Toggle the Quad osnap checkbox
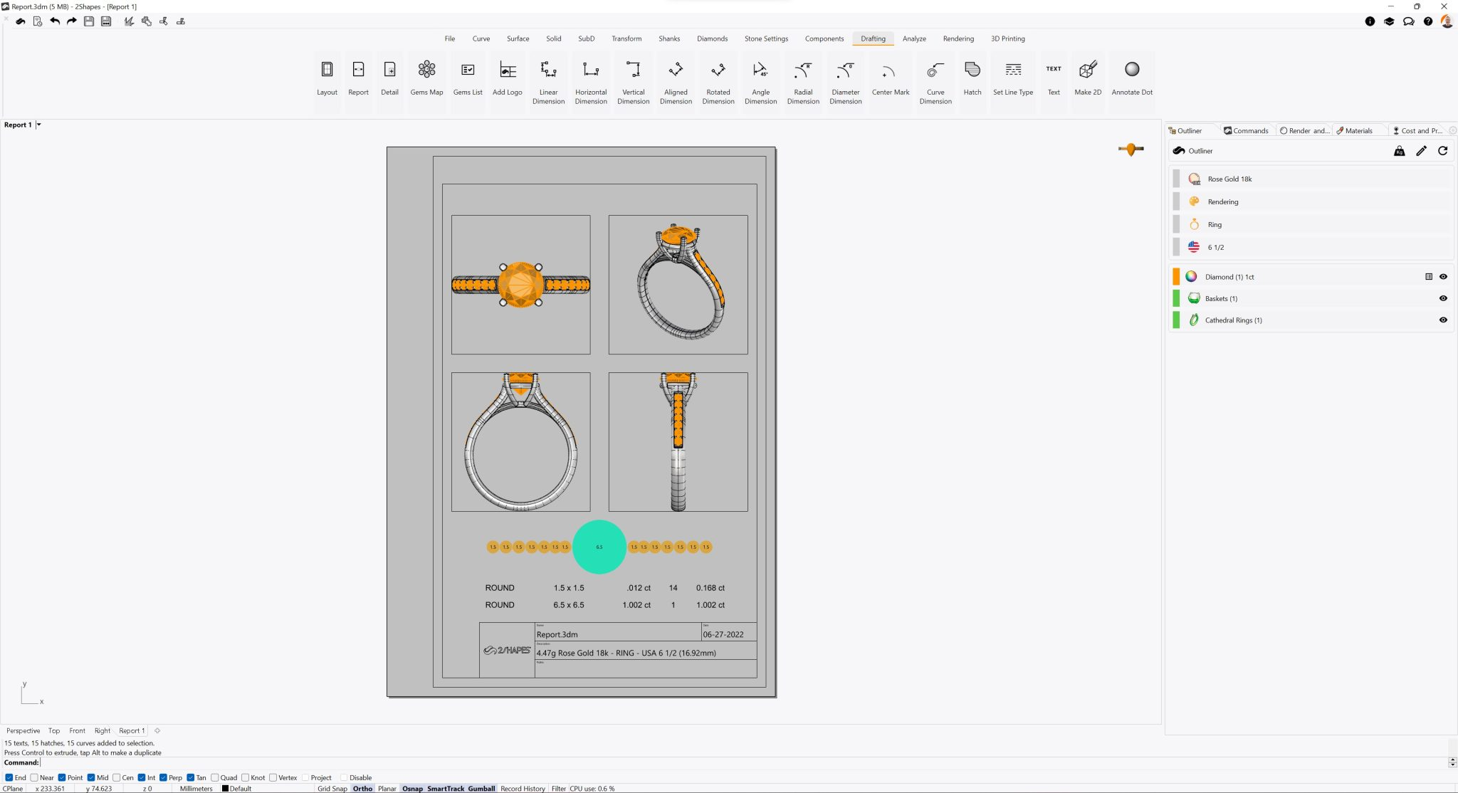The image size is (1458, 793). coord(215,777)
